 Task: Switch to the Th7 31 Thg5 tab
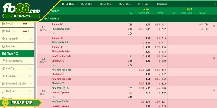point(125,4)
